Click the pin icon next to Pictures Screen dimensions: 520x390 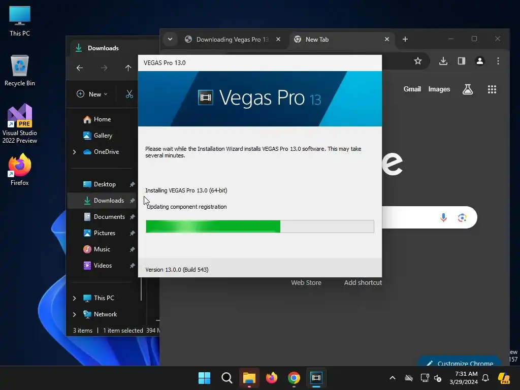point(132,233)
